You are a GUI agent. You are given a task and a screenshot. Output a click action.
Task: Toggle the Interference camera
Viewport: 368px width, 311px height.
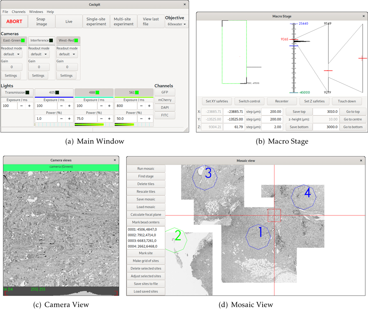[x=42, y=40]
